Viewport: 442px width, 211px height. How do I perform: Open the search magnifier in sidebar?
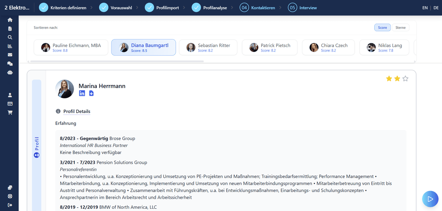[10, 37]
